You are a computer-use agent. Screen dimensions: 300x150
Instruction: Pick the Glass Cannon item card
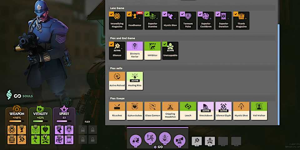pos(152,111)
